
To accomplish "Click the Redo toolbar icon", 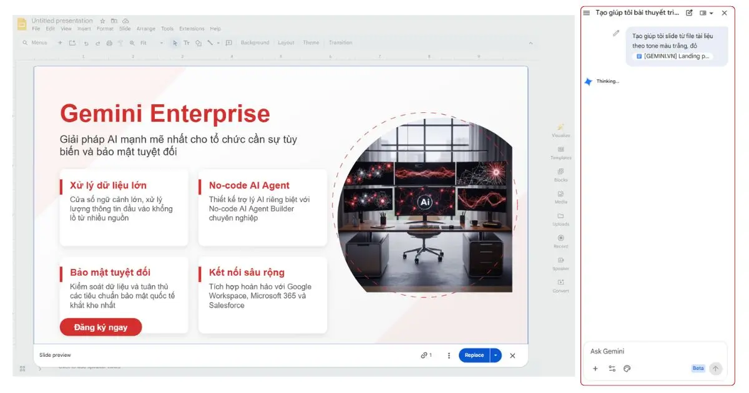I will click(97, 43).
